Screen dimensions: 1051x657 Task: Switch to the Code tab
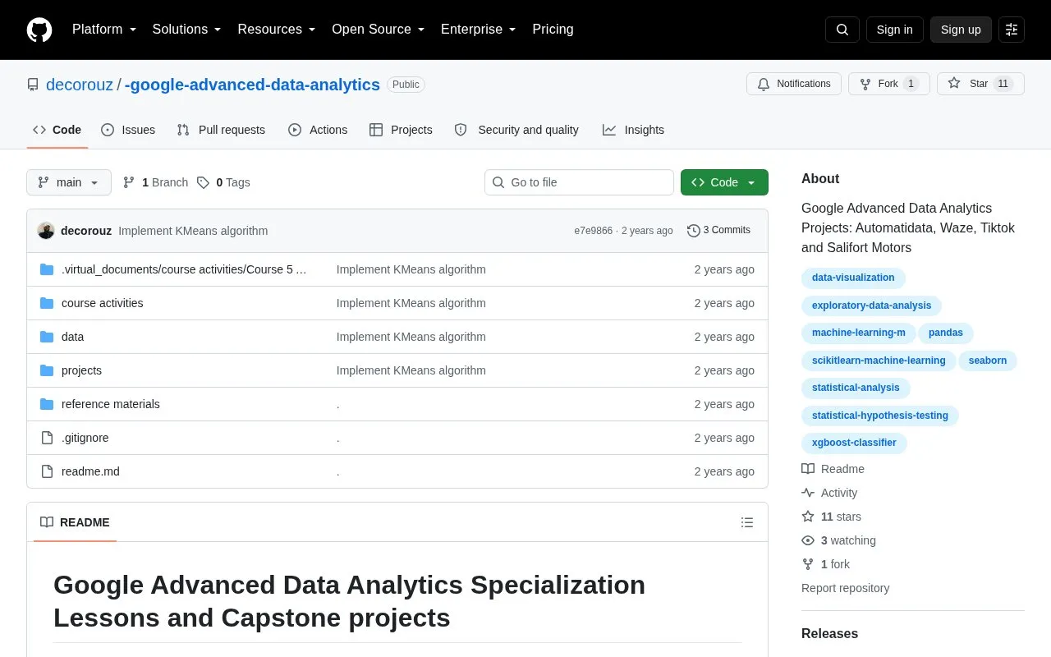click(x=57, y=130)
